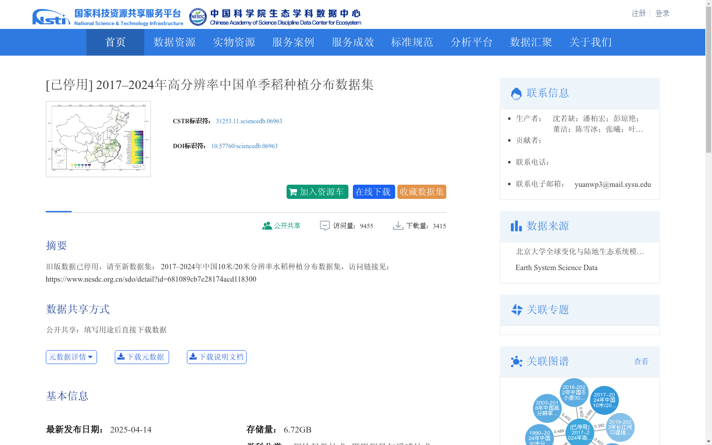Click the 下载量 download tray icon
Screen dimensions: 712x445
tap(398, 226)
